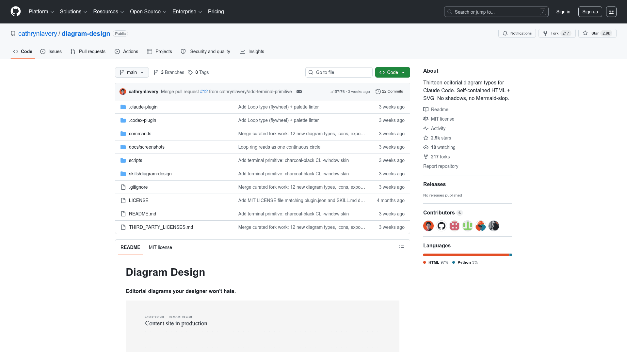View 3 Branches

(x=169, y=72)
